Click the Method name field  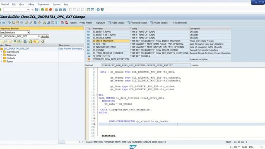(x=146, y=65)
